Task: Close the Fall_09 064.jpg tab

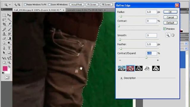Action: [63, 10]
